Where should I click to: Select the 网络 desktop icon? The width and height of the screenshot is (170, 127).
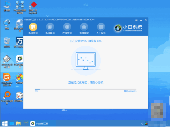(7, 24)
